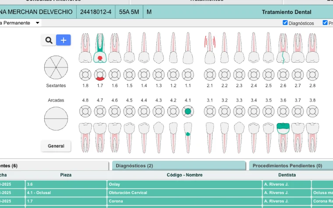
Task: Toggle the checkbox right of Diagnósticos
Action: [x=325, y=22]
